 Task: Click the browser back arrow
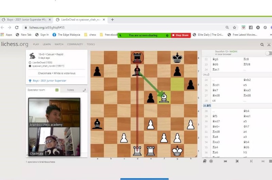[2, 27]
